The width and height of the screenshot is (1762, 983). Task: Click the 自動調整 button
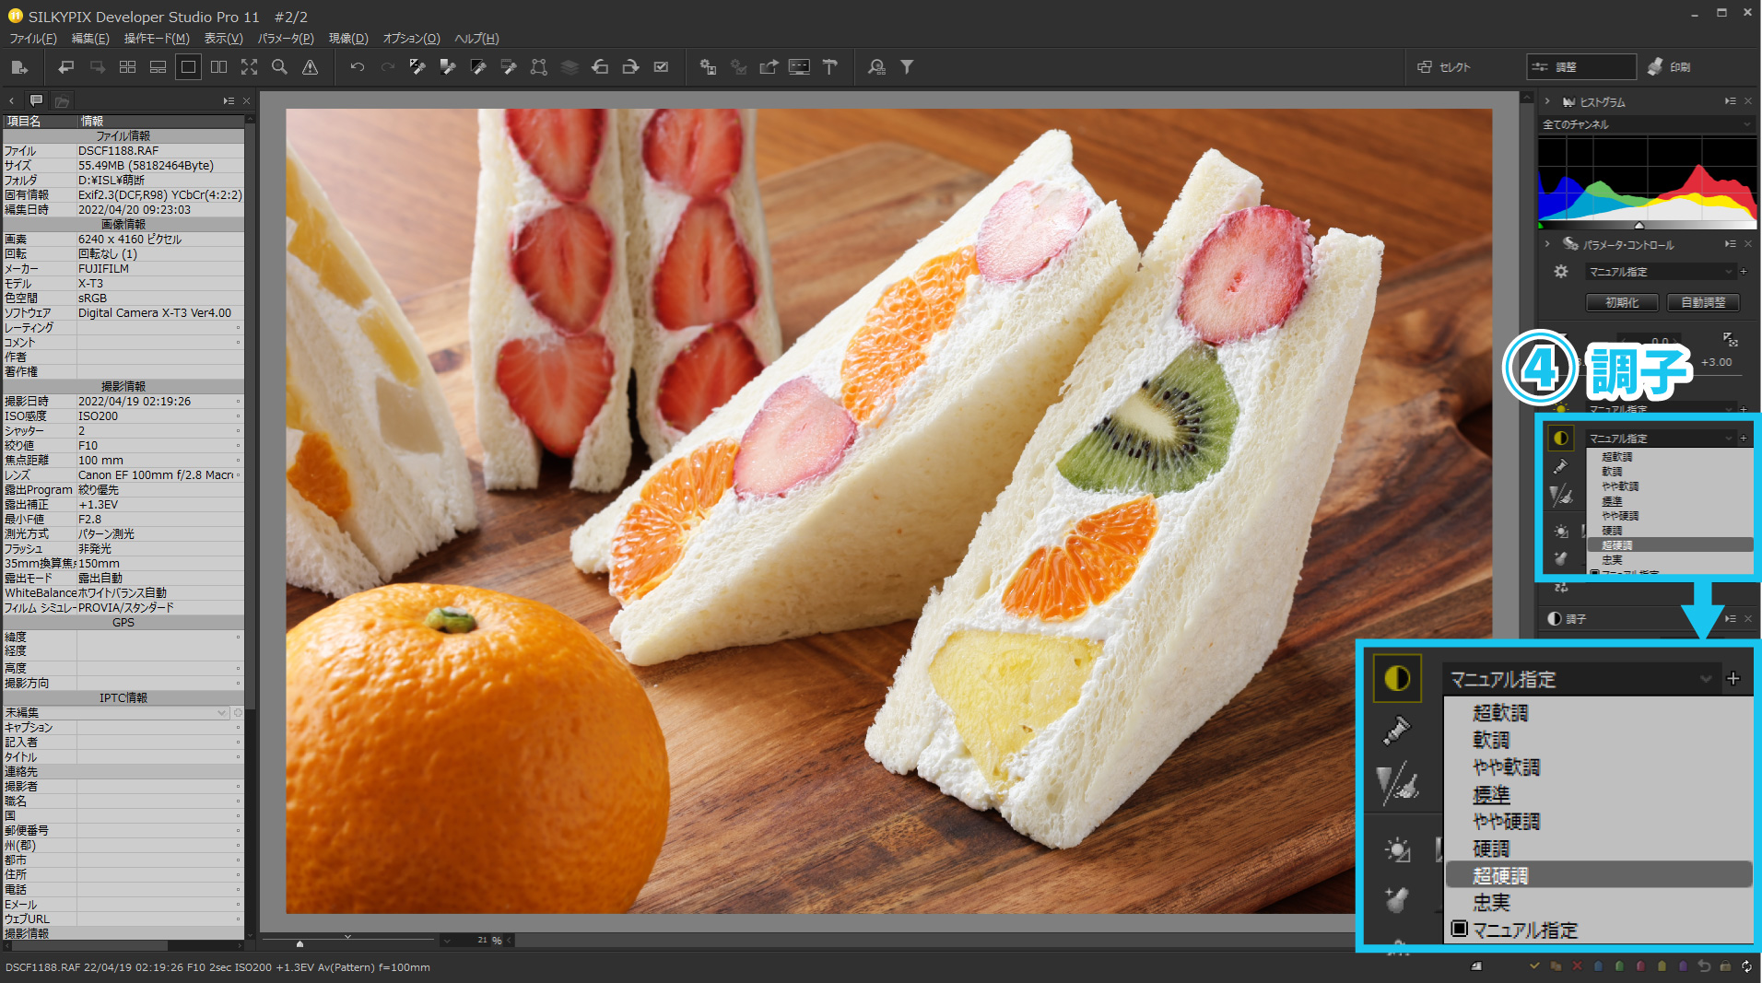[1703, 302]
